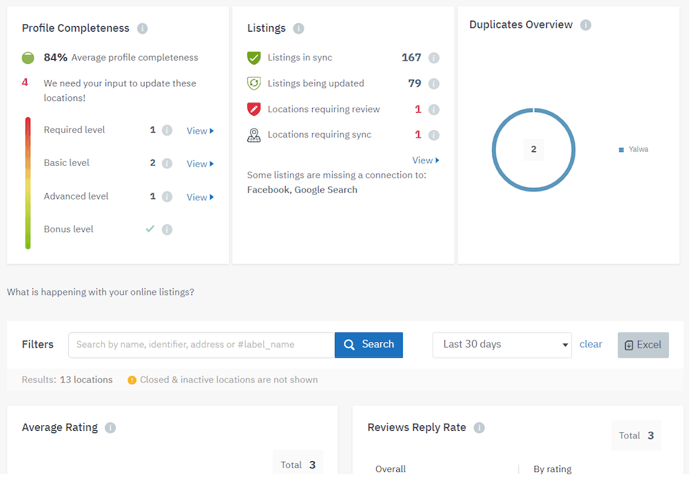Expand View for Required level
The width and height of the screenshot is (689, 501).
200,131
